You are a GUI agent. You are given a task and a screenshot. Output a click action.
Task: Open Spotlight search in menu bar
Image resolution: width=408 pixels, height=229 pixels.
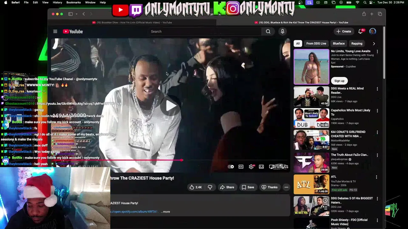(x=365, y=3)
